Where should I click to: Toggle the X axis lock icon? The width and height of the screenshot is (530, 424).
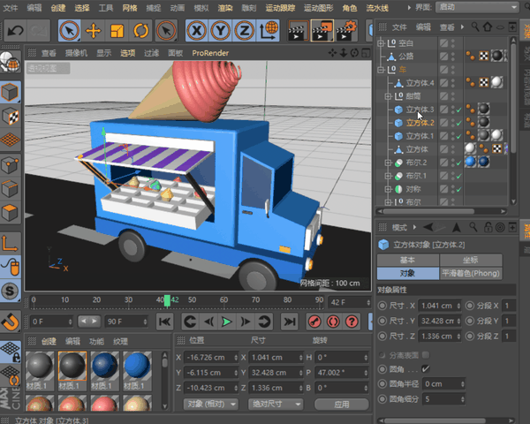pyautogui.click(x=198, y=32)
